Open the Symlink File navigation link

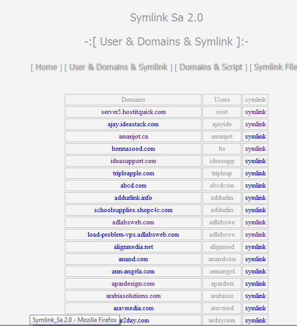276,67
